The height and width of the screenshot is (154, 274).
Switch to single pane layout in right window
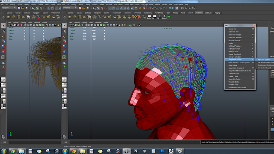coord(64,80)
